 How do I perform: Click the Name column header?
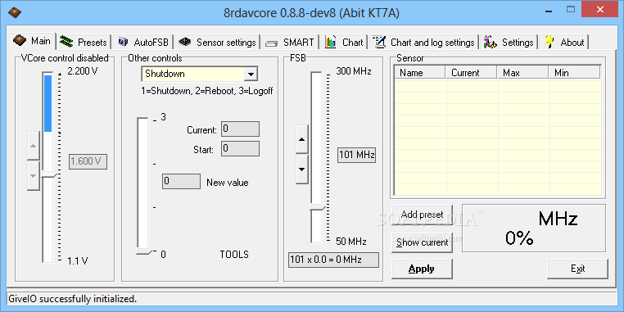pos(420,73)
